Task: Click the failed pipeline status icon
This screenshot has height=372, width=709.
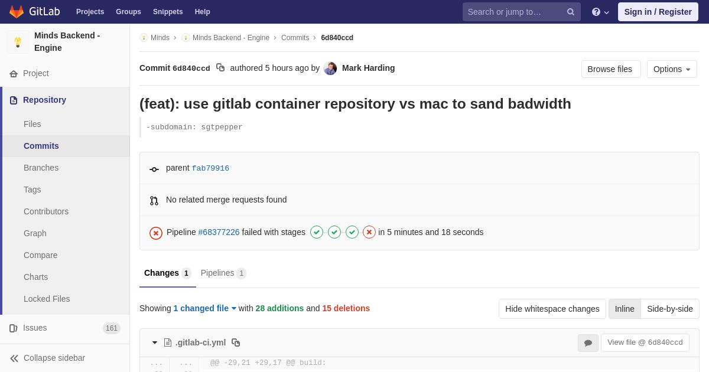Action: click(x=156, y=233)
